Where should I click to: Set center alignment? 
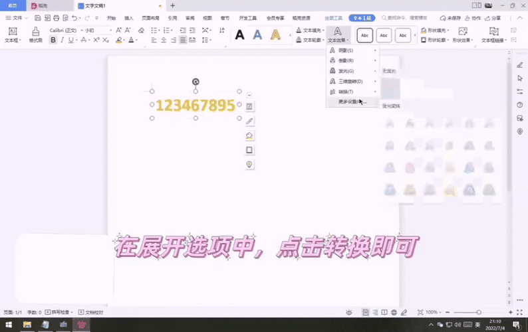pos(164,40)
